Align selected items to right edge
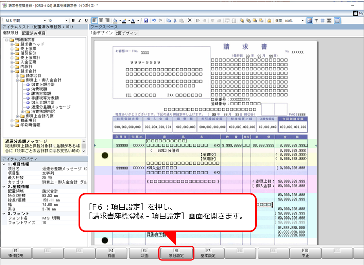Viewport: 364px width, 265px height. click(204, 21)
